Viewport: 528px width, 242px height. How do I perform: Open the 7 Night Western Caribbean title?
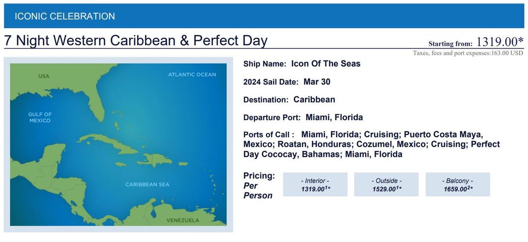[136, 40]
